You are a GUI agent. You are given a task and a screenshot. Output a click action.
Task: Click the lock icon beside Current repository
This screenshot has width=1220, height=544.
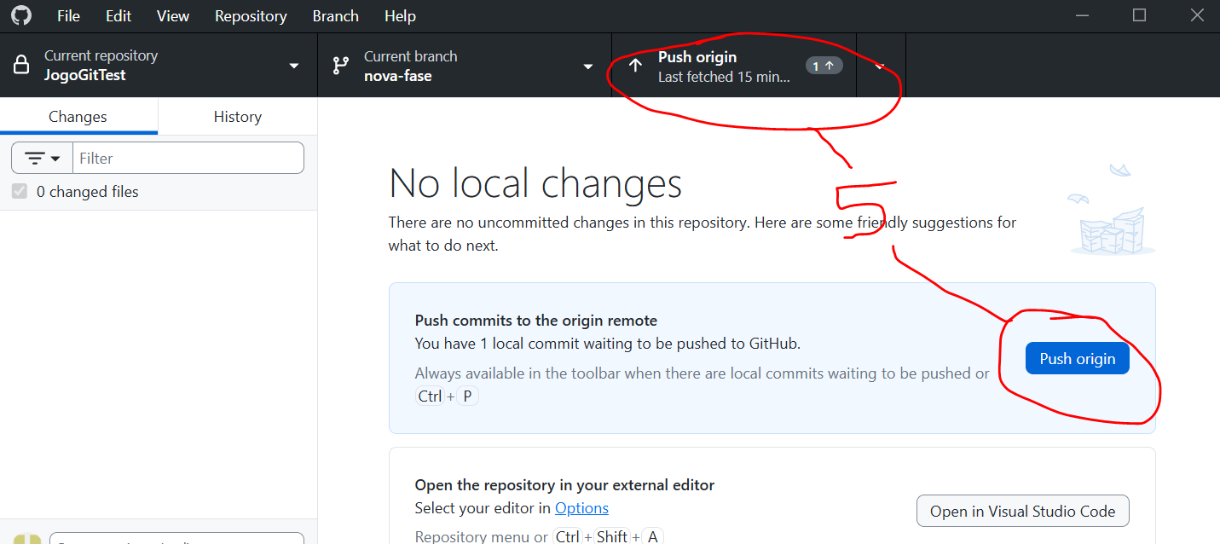point(21,66)
